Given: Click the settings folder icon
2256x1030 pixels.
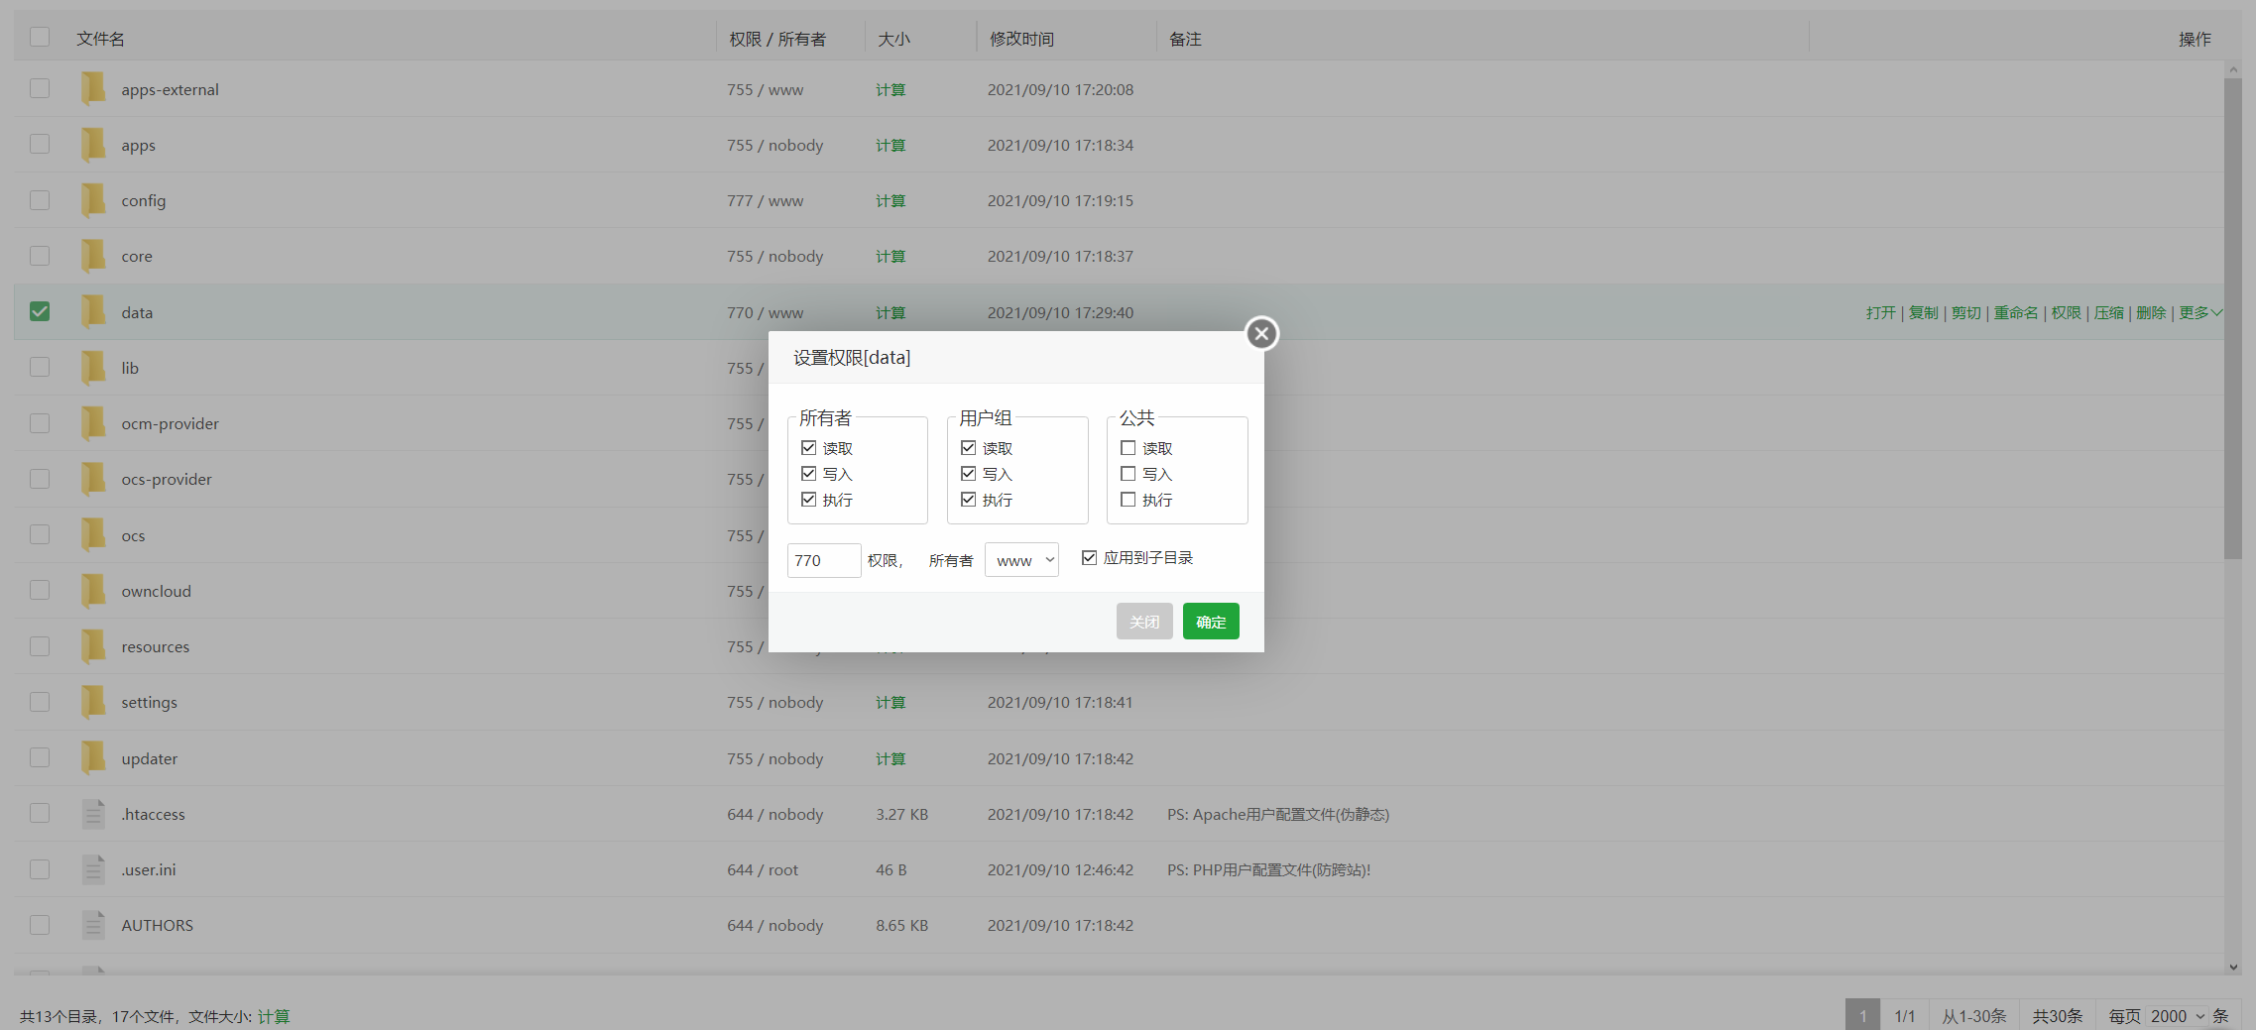Looking at the screenshot, I should click(92, 701).
